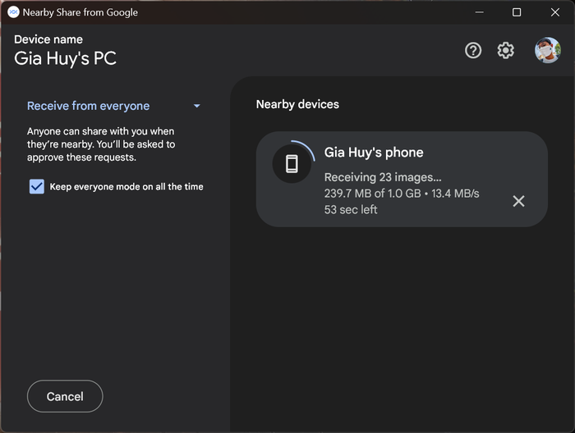Image resolution: width=575 pixels, height=433 pixels.
Task: Open the help question mark icon
Action: tap(473, 50)
